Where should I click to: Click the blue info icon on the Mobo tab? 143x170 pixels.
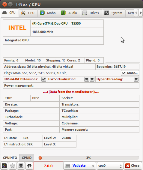[42, 13]
